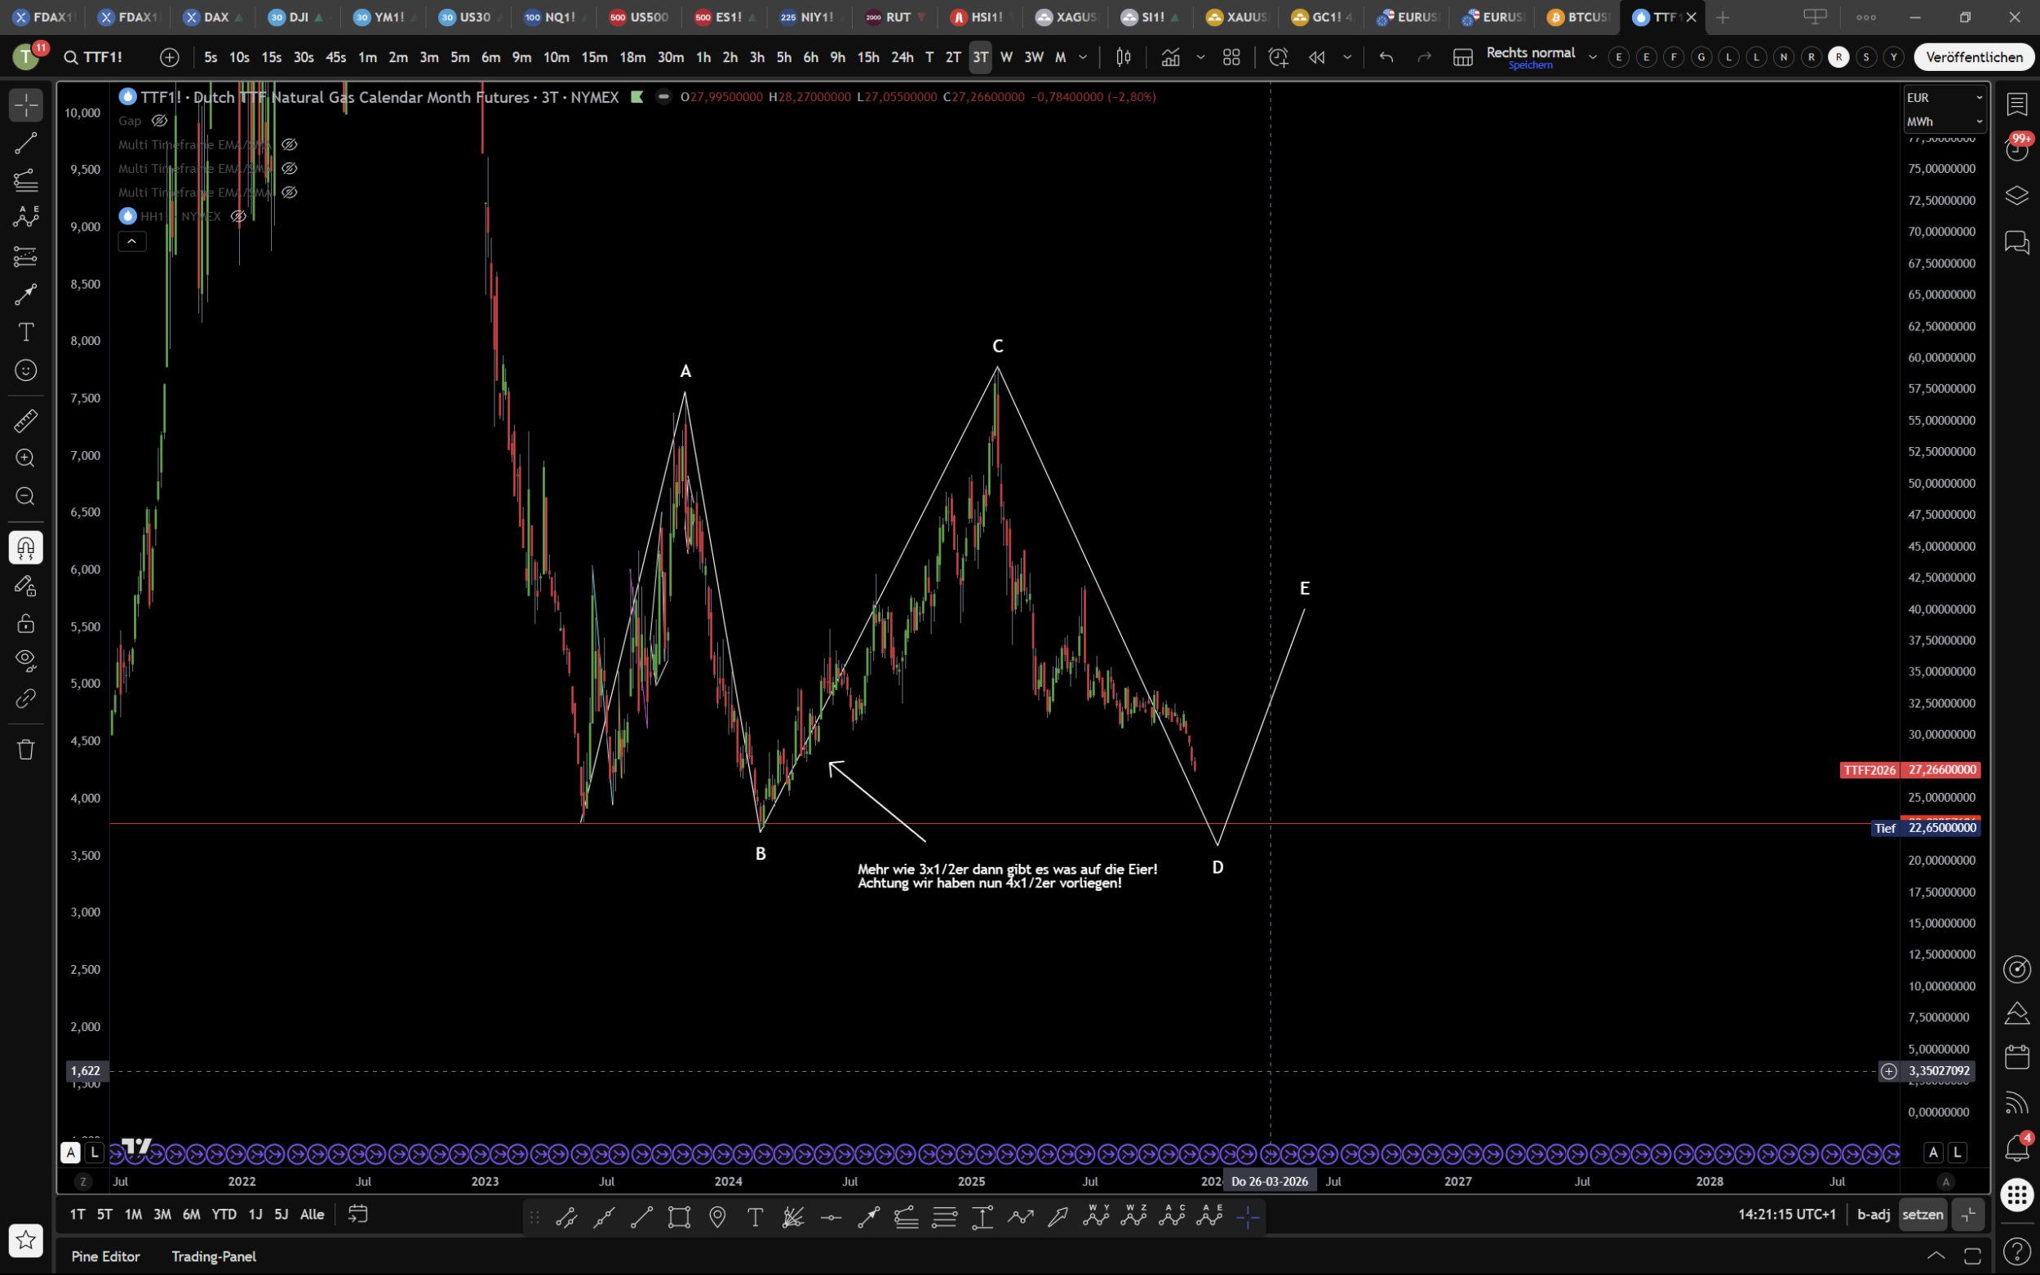2040x1275 pixels.
Task: Open the EUR currency dropdown
Action: click(1944, 98)
